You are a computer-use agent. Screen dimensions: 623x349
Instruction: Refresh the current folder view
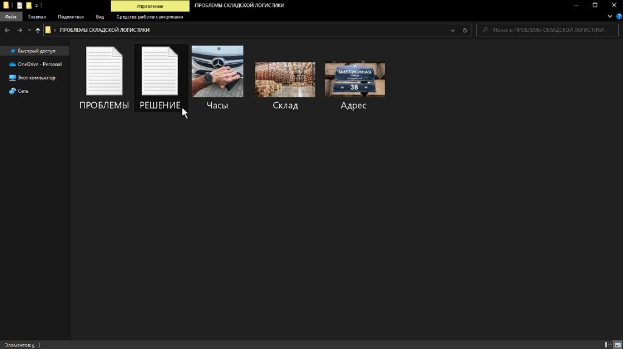(465, 30)
